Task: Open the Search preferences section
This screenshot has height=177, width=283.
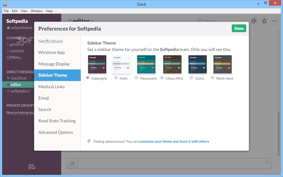Action: (x=57, y=110)
